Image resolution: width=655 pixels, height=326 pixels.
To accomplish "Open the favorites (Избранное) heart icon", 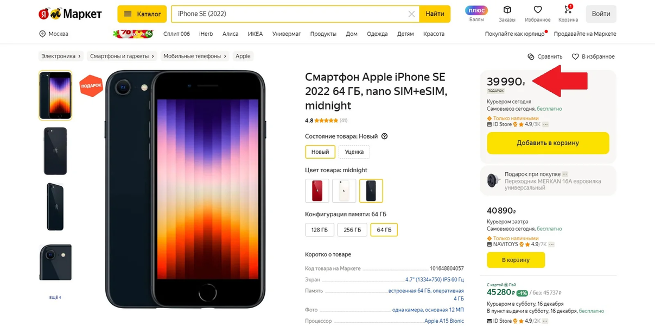I will (537, 11).
